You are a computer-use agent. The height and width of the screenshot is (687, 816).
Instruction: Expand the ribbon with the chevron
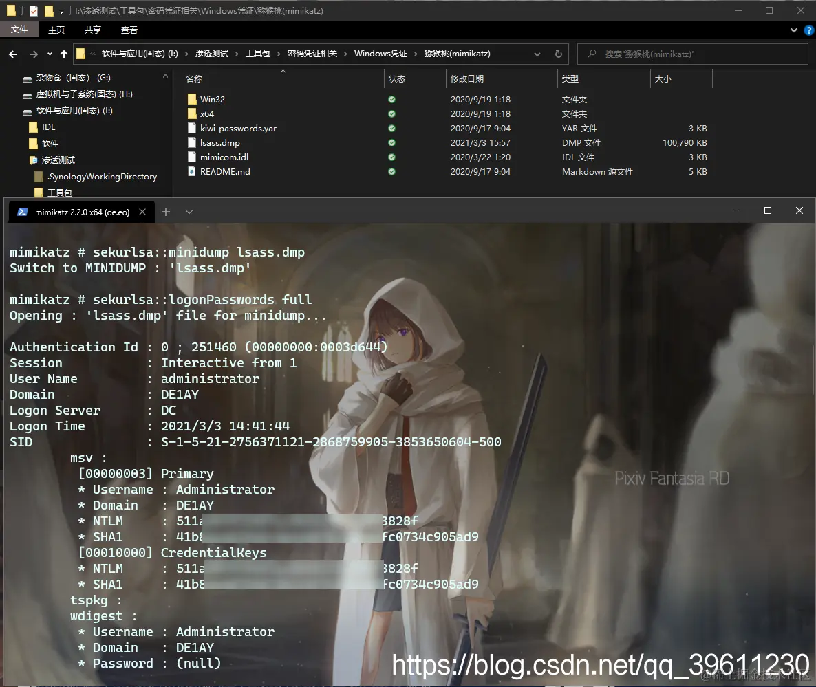click(x=793, y=30)
